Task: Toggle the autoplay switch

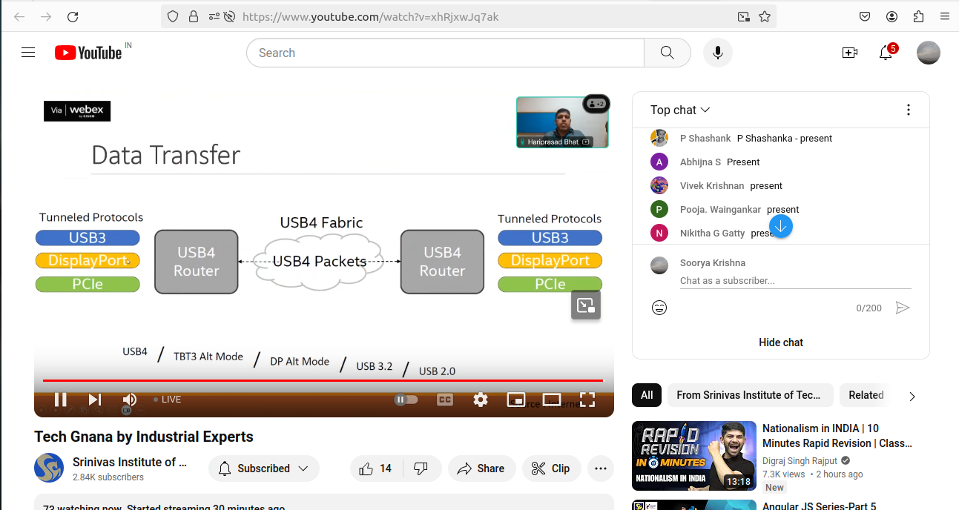Action: point(406,400)
